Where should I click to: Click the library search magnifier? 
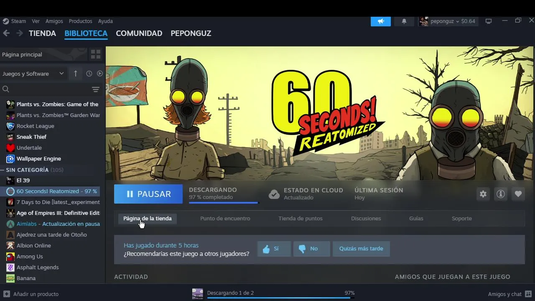[x=6, y=89]
